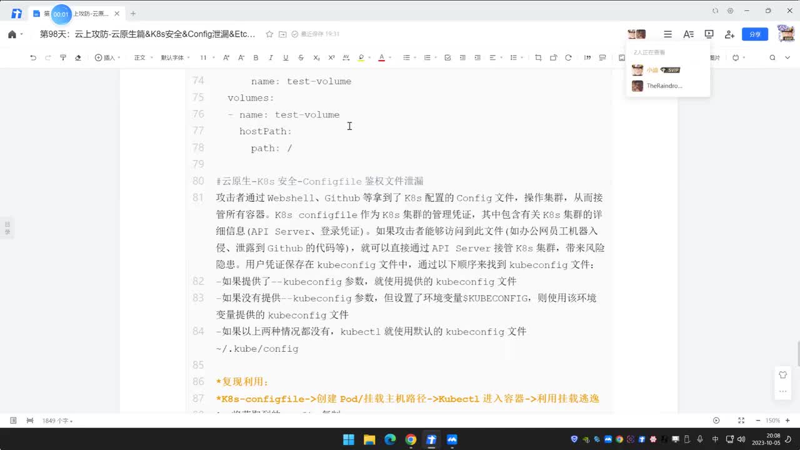800x450 pixels.
Task: Activate the format painter tool
Action: (x=63, y=57)
